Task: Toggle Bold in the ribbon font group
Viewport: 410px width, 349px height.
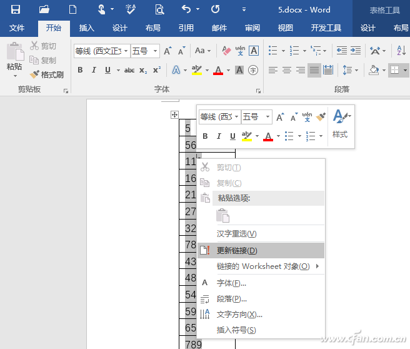Action: (x=80, y=70)
